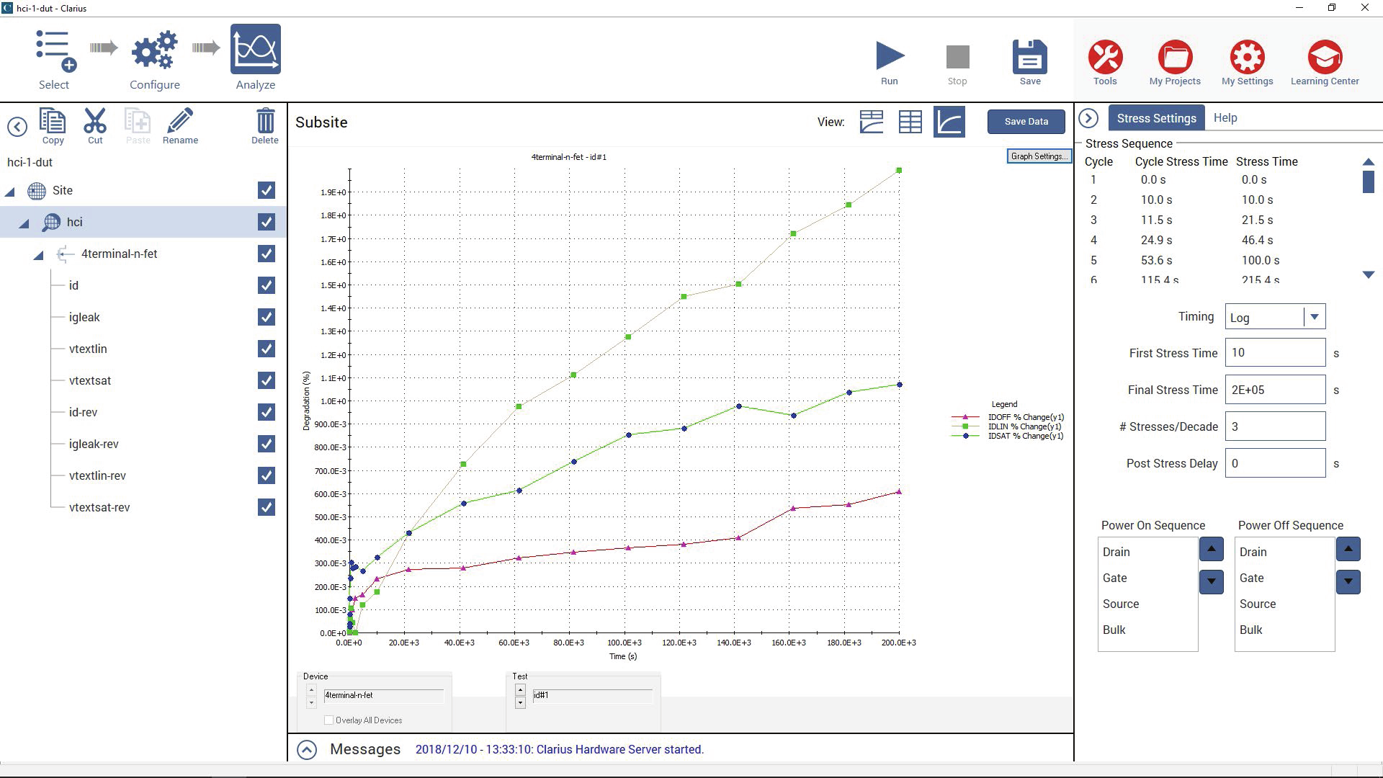Open the Help tab
The width and height of the screenshot is (1383, 778).
(x=1225, y=118)
